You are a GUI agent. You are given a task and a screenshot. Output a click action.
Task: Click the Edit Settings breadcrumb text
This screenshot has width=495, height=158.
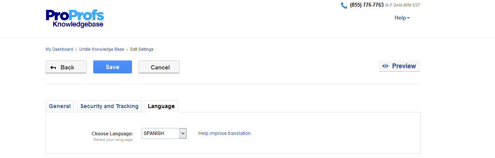pyautogui.click(x=142, y=49)
